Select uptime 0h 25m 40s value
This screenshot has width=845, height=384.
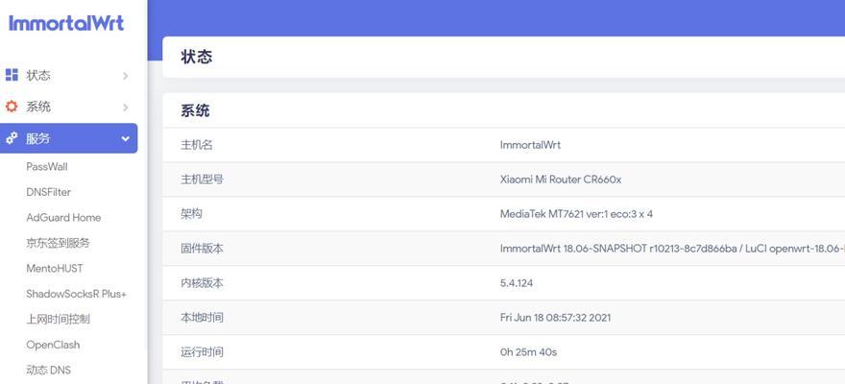(x=528, y=352)
